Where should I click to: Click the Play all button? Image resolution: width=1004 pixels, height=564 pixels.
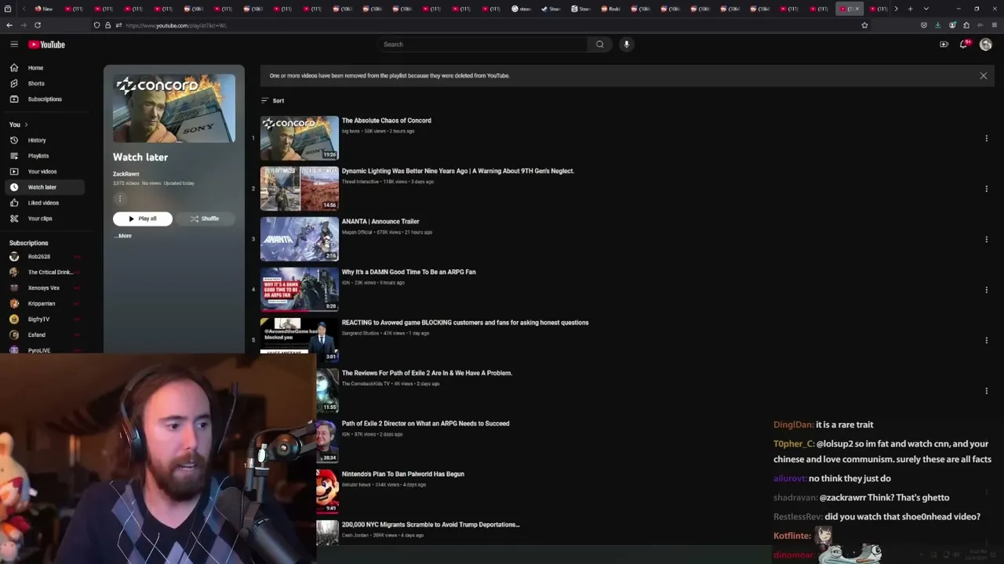[x=143, y=219]
